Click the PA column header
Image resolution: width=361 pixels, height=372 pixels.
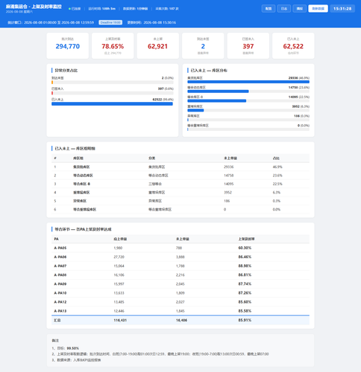click(x=56, y=239)
